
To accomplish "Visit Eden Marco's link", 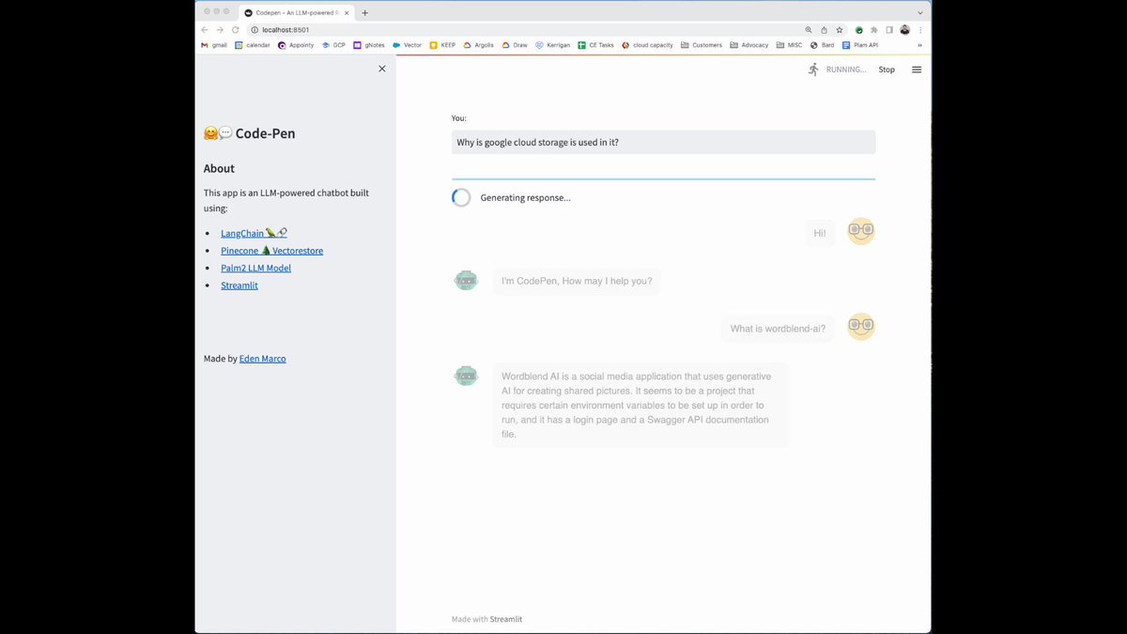I will (263, 358).
